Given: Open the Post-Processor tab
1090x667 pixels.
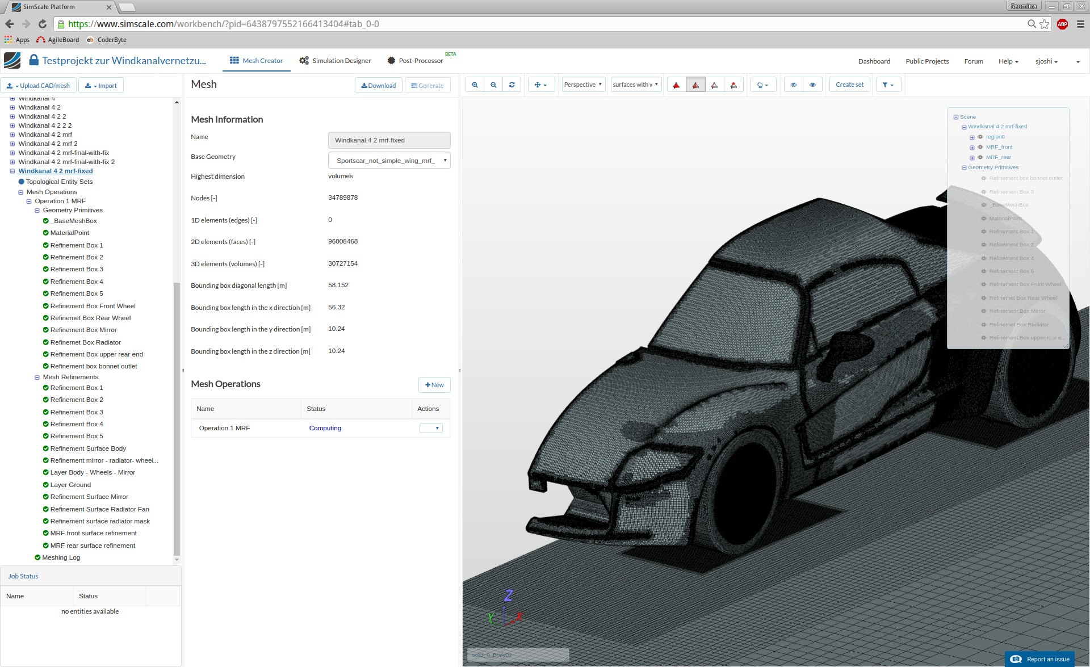Looking at the screenshot, I should click(x=415, y=61).
